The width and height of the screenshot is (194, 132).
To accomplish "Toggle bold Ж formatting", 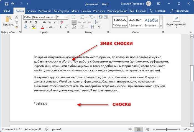I will point(26,22).
